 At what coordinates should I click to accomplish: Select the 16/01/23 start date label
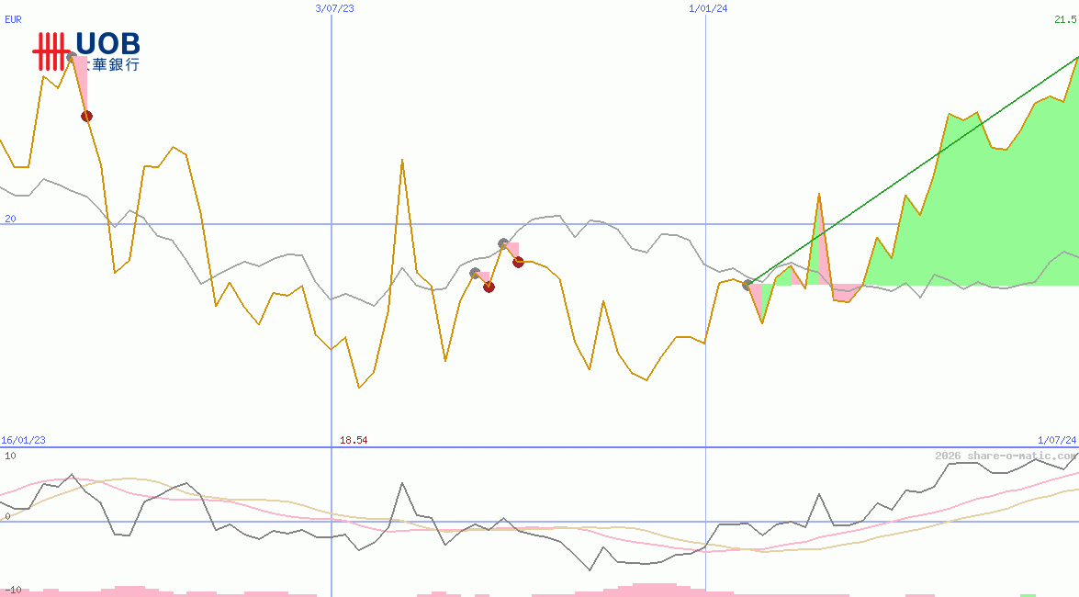[25, 440]
